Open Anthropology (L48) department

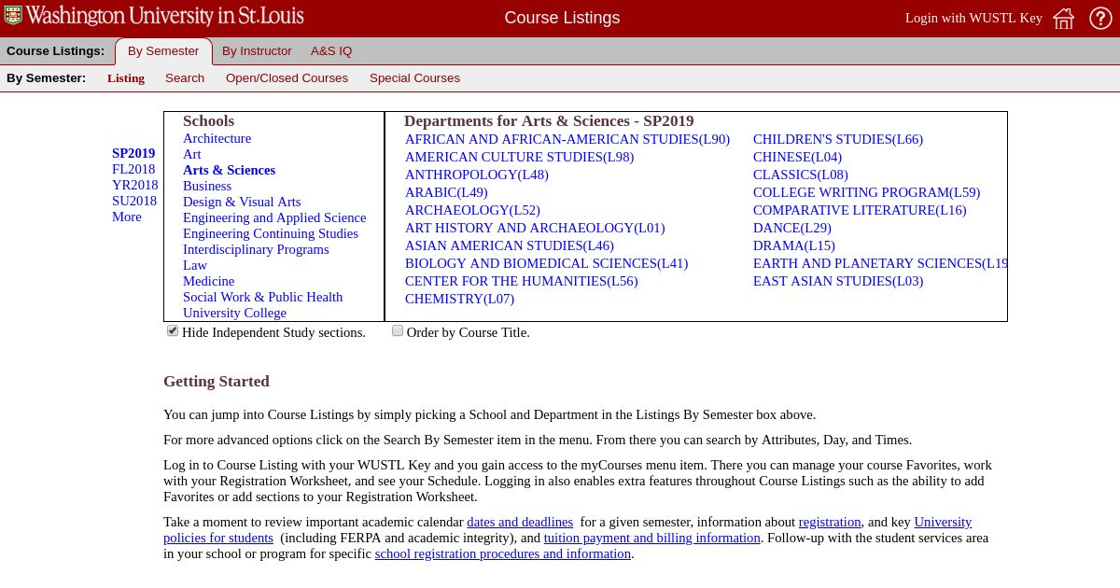(x=477, y=175)
